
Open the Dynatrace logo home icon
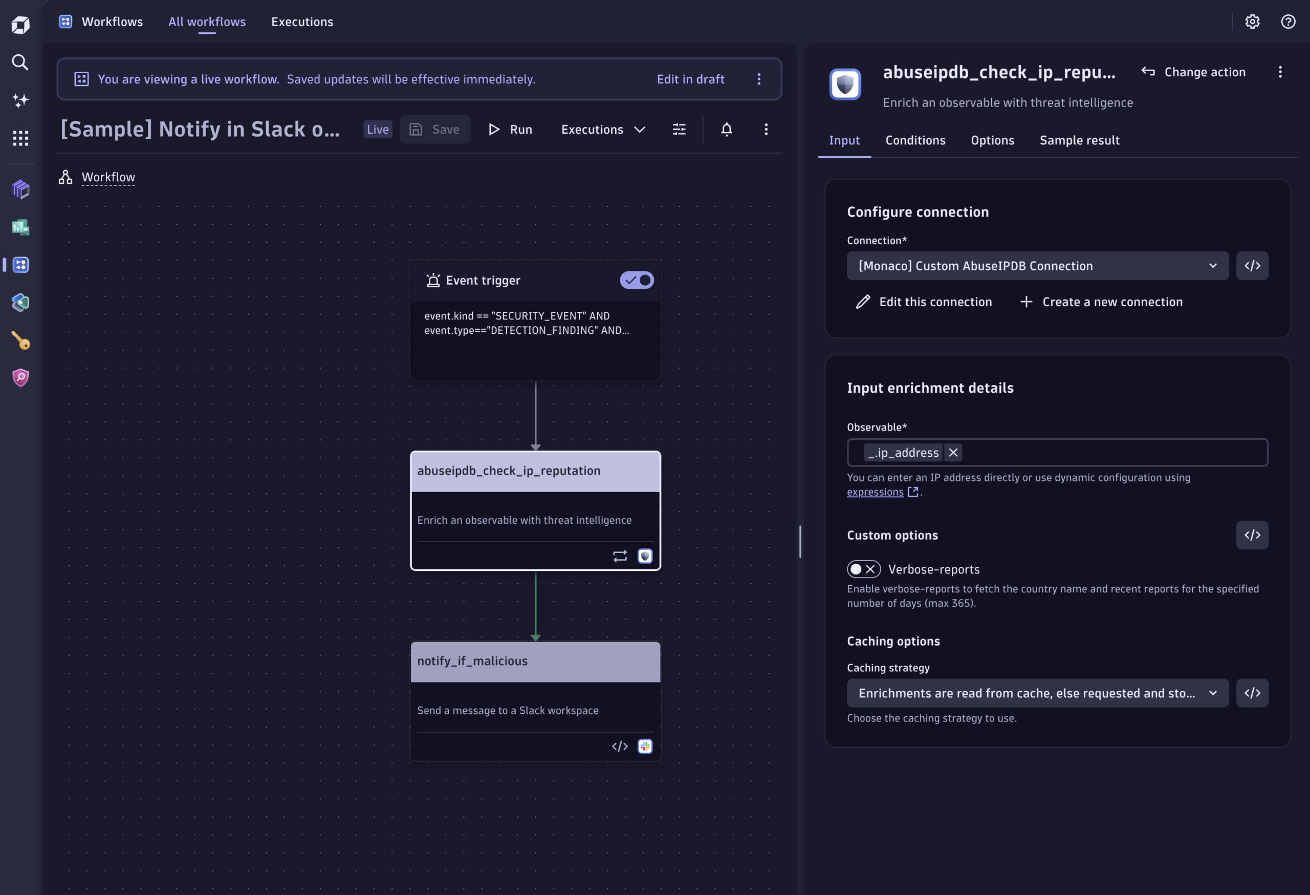click(x=20, y=25)
